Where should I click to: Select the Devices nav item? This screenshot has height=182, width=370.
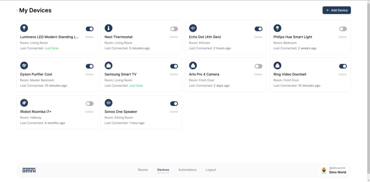pyautogui.click(x=163, y=170)
